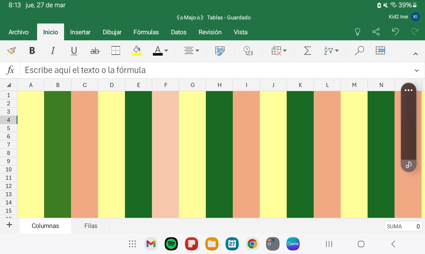Apply the yellow fill color
This screenshot has height=254, width=425.
[137, 51]
